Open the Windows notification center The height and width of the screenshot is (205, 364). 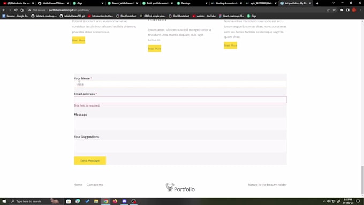point(358,201)
